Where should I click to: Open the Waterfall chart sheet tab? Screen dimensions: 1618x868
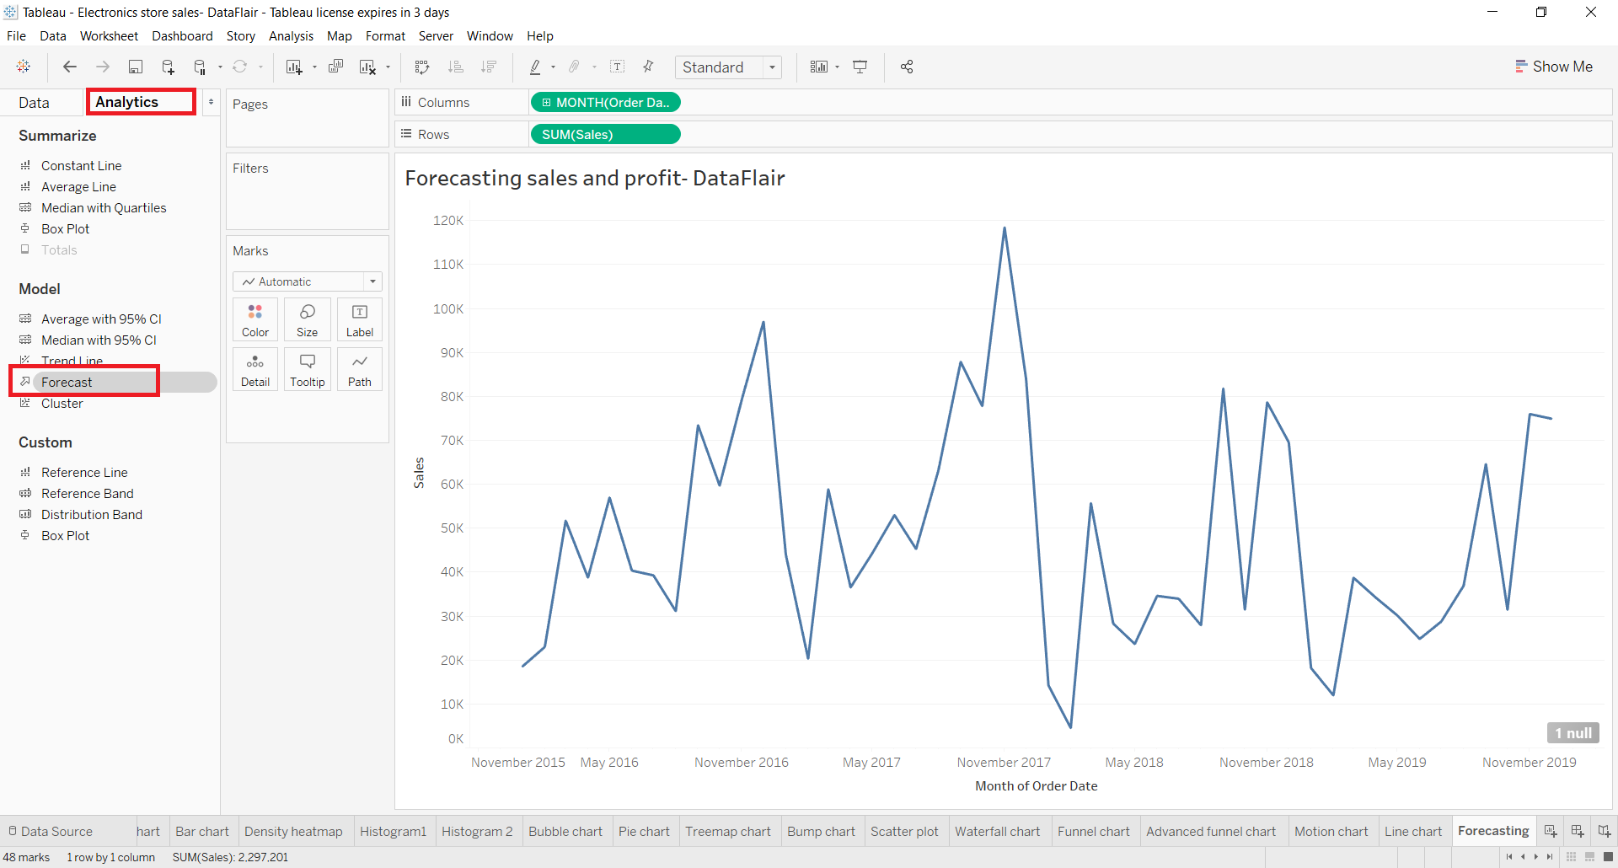pyautogui.click(x=998, y=831)
